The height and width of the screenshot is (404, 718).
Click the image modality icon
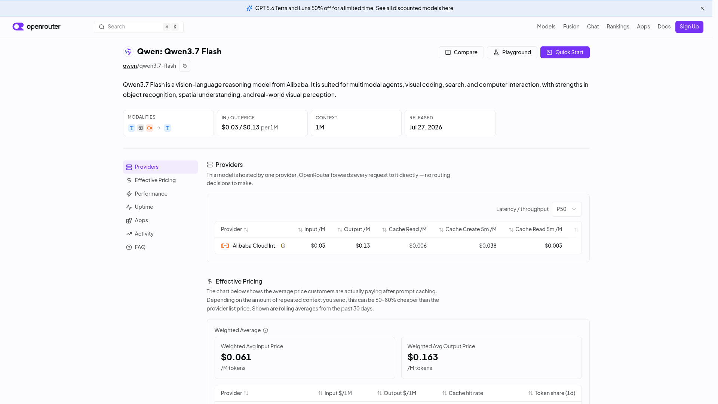pos(141,128)
